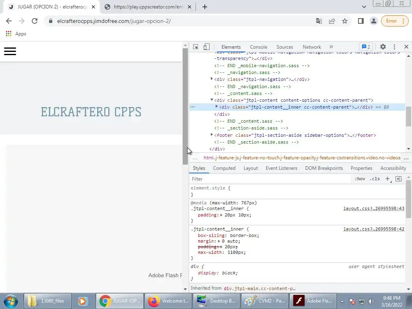This screenshot has height=309, width=412.
Task: Open the DOM Breakpoints tab
Action: [324, 168]
